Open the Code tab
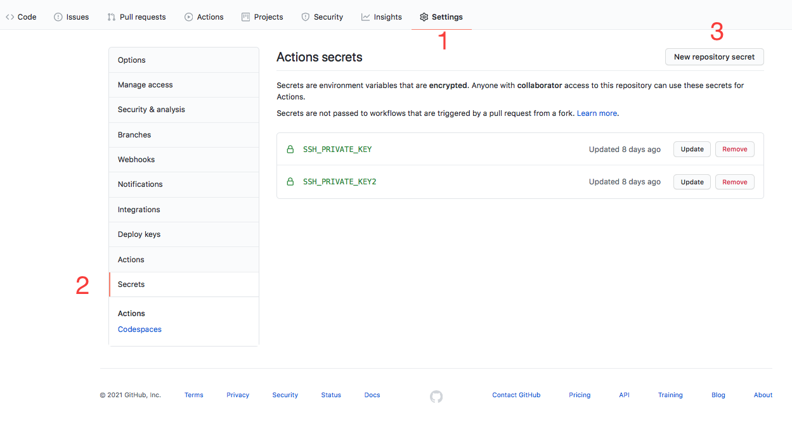Image resolution: width=792 pixels, height=427 pixels. [21, 17]
